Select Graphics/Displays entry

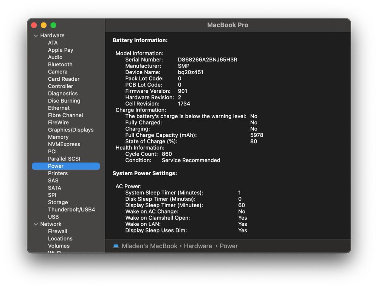tap(71, 130)
